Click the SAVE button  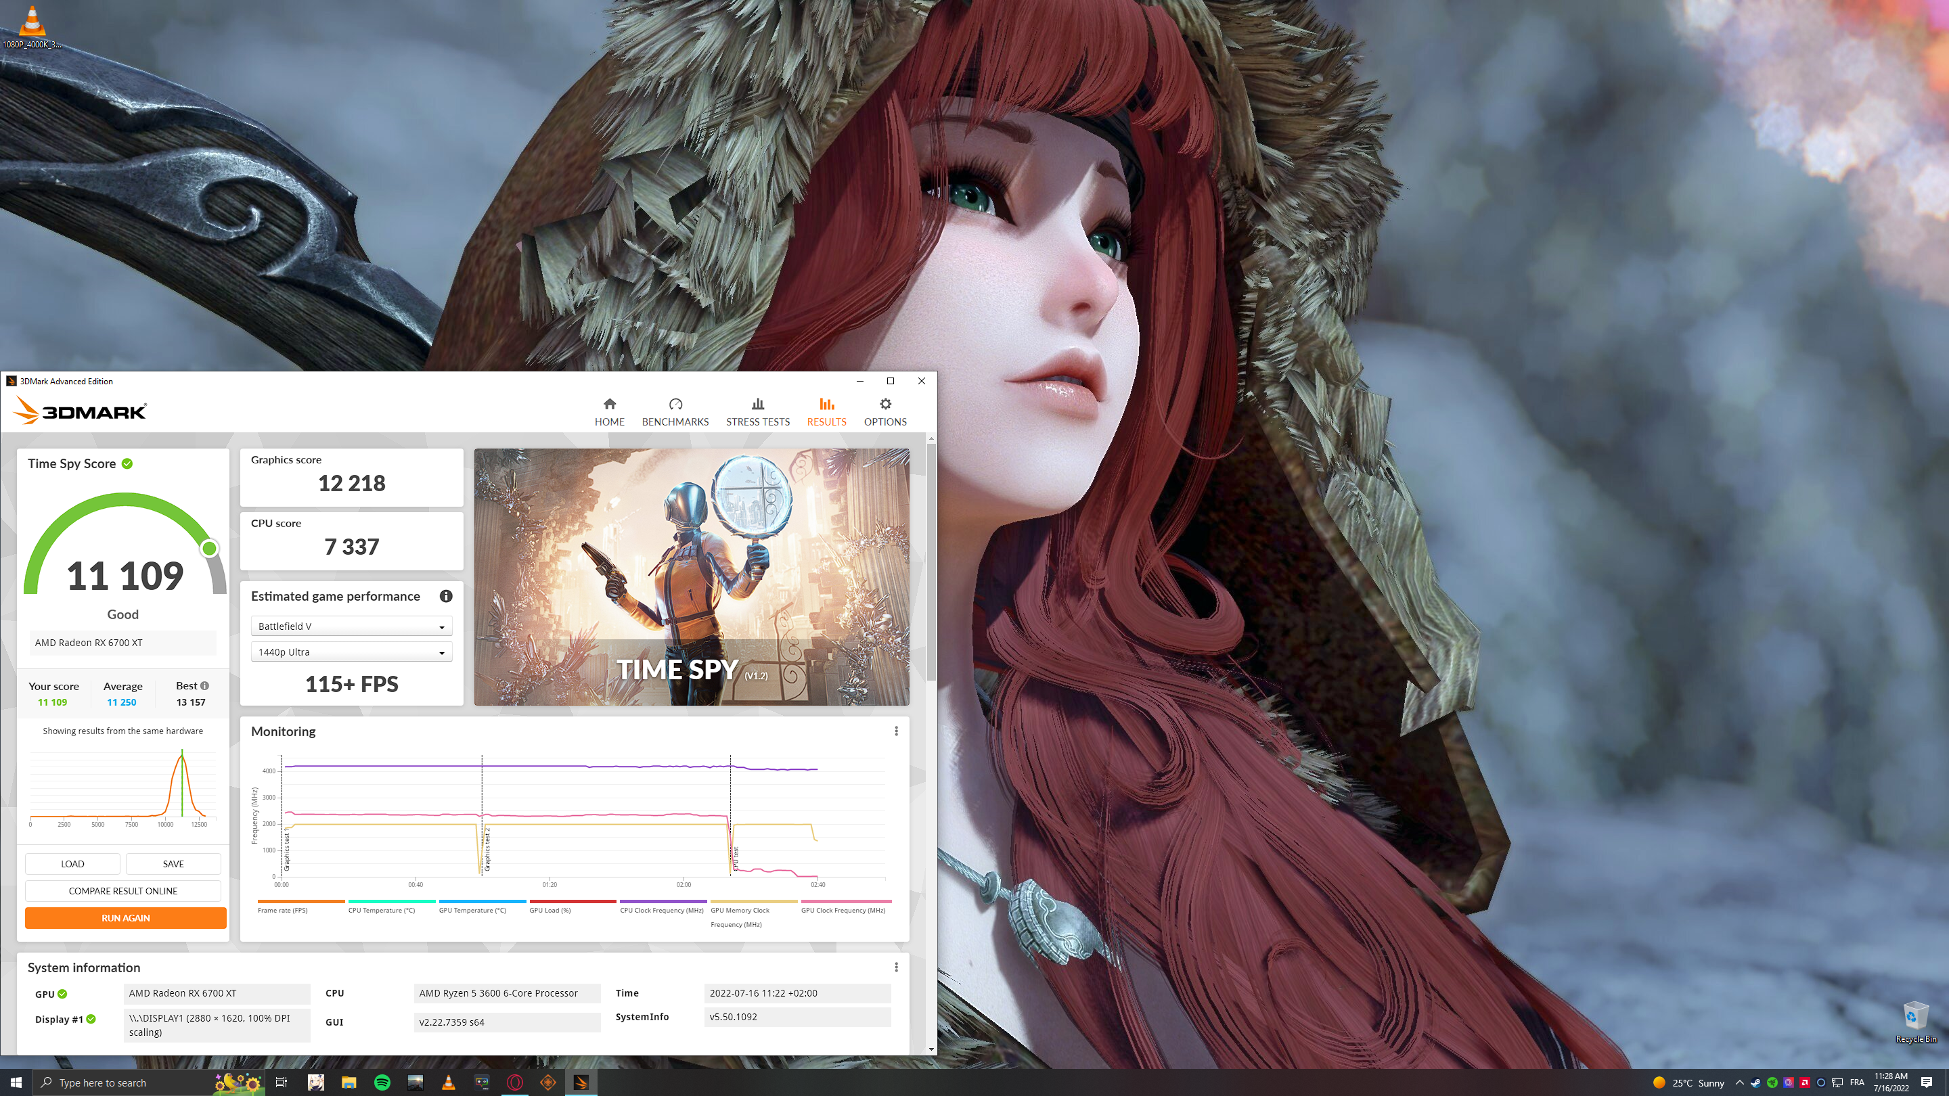click(x=173, y=864)
